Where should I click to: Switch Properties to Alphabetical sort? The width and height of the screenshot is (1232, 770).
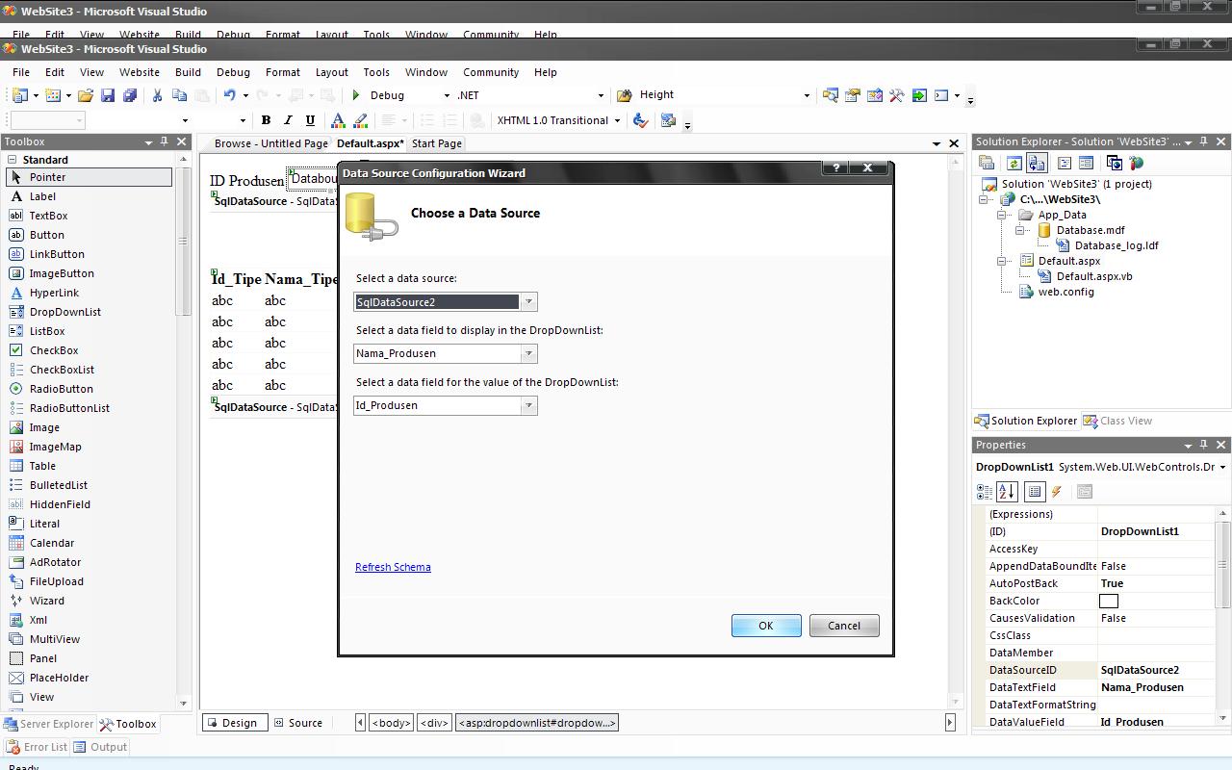coord(1007,492)
